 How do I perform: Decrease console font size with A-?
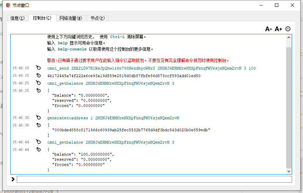tap(268, 29)
